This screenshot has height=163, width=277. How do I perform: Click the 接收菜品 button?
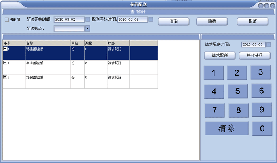pyautogui.click(x=254, y=56)
